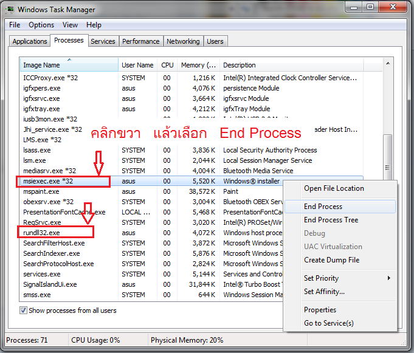Click the Task Manager title bar icon

pyautogui.click(x=10, y=9)
